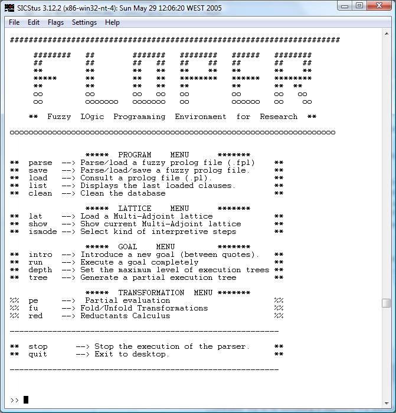Close the SICStus window
396x413 pixels.
379,6
